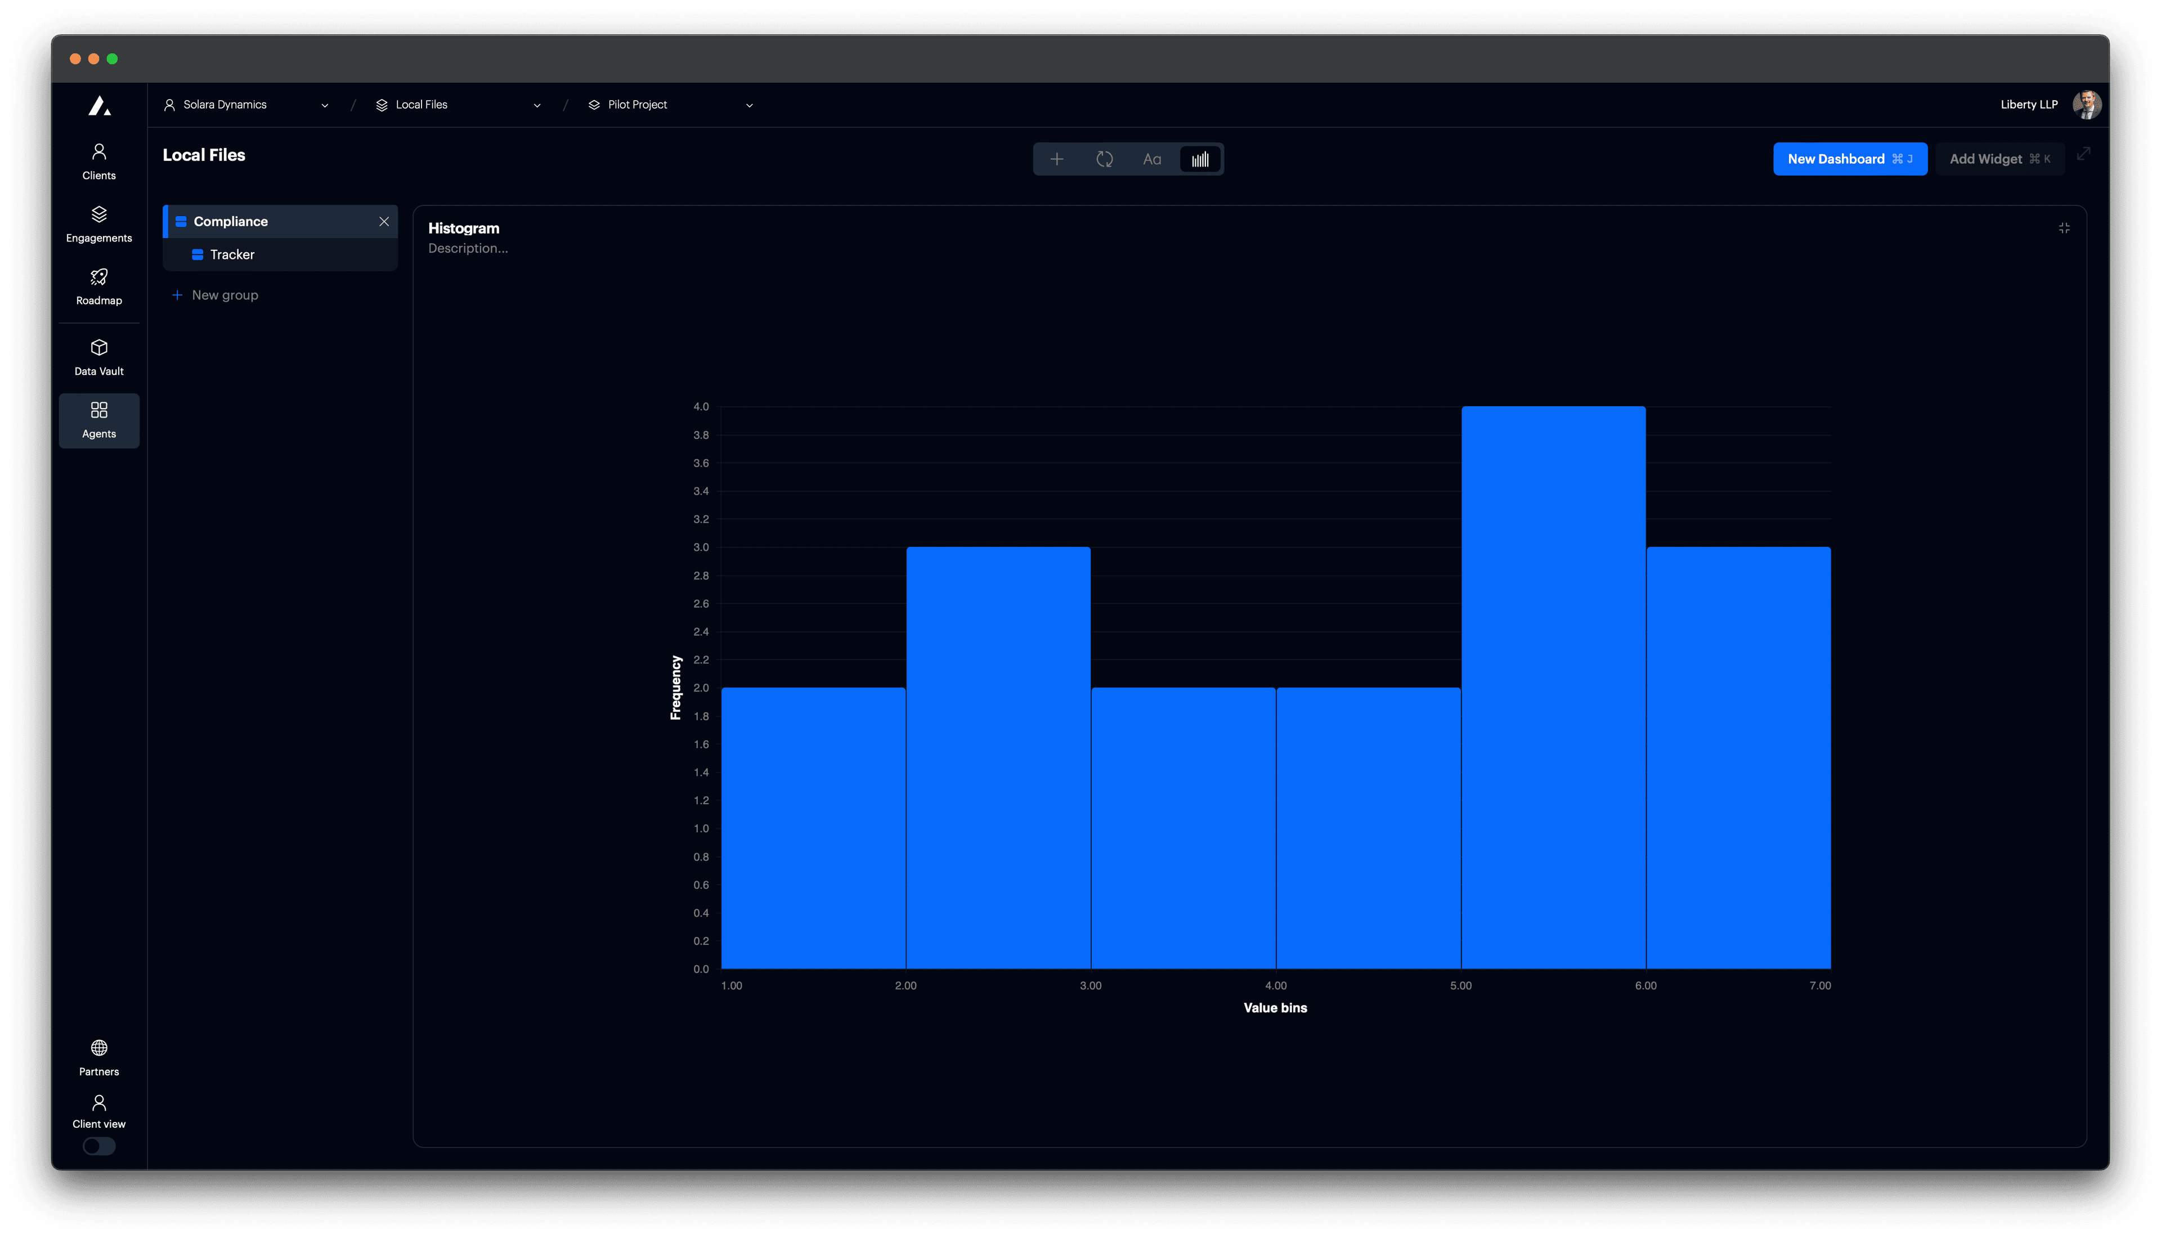Open the Roadmap rocket icon

point(98,286)
